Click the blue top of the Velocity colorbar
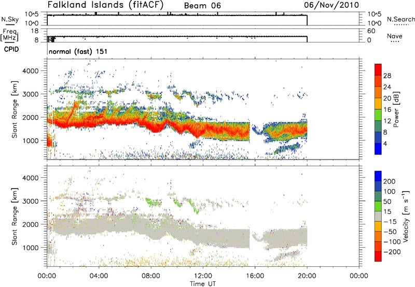The height and width of the screenshot is (287, 415). point(378,176)
